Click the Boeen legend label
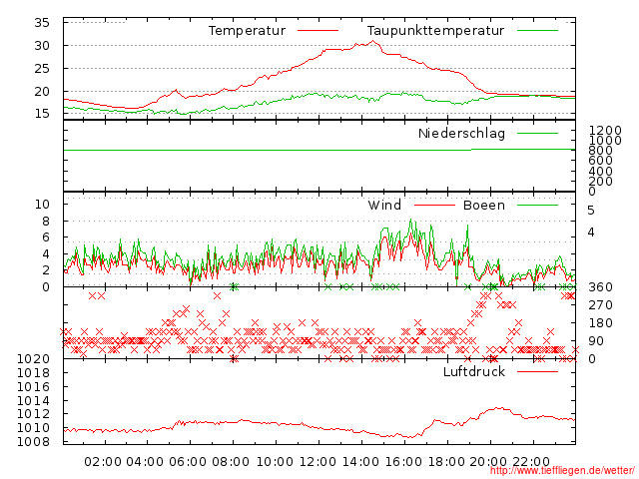 click(484, 205)
